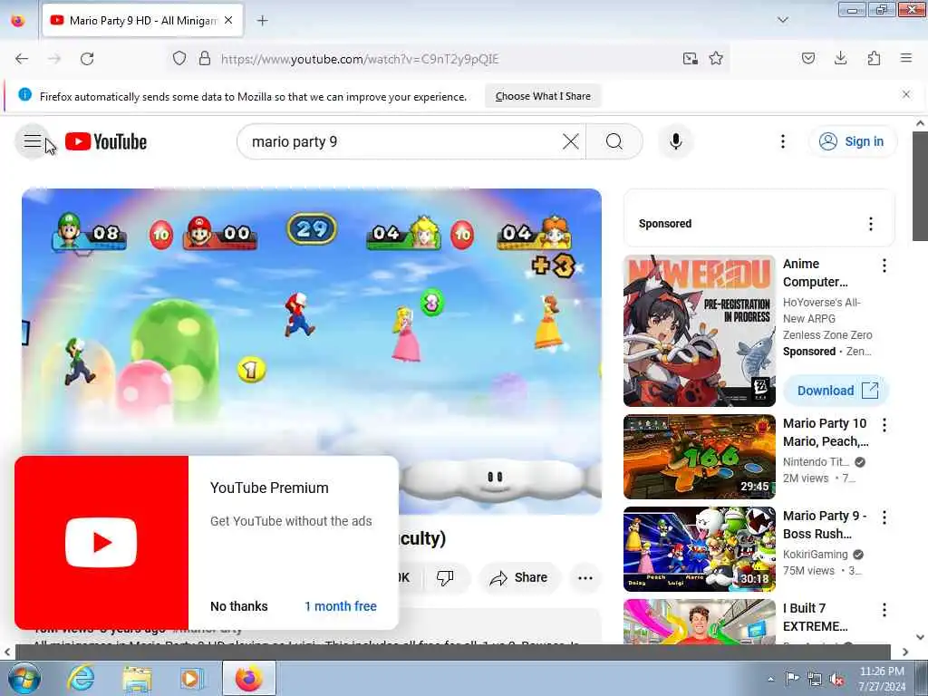Open I Built 7 EXTREME thumbnail
Viewport: 928px width, 696px height.
pyautogui.click(x=699, y=622)
